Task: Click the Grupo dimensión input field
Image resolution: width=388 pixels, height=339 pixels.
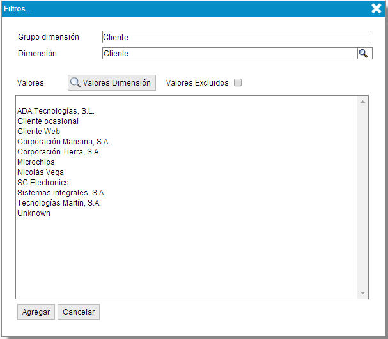Action: [236, 38]
